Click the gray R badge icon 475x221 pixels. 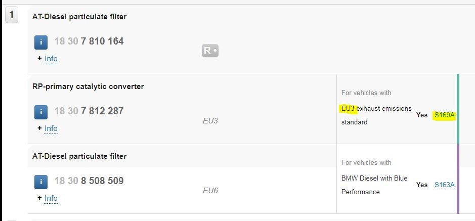(x=210, y=51)
